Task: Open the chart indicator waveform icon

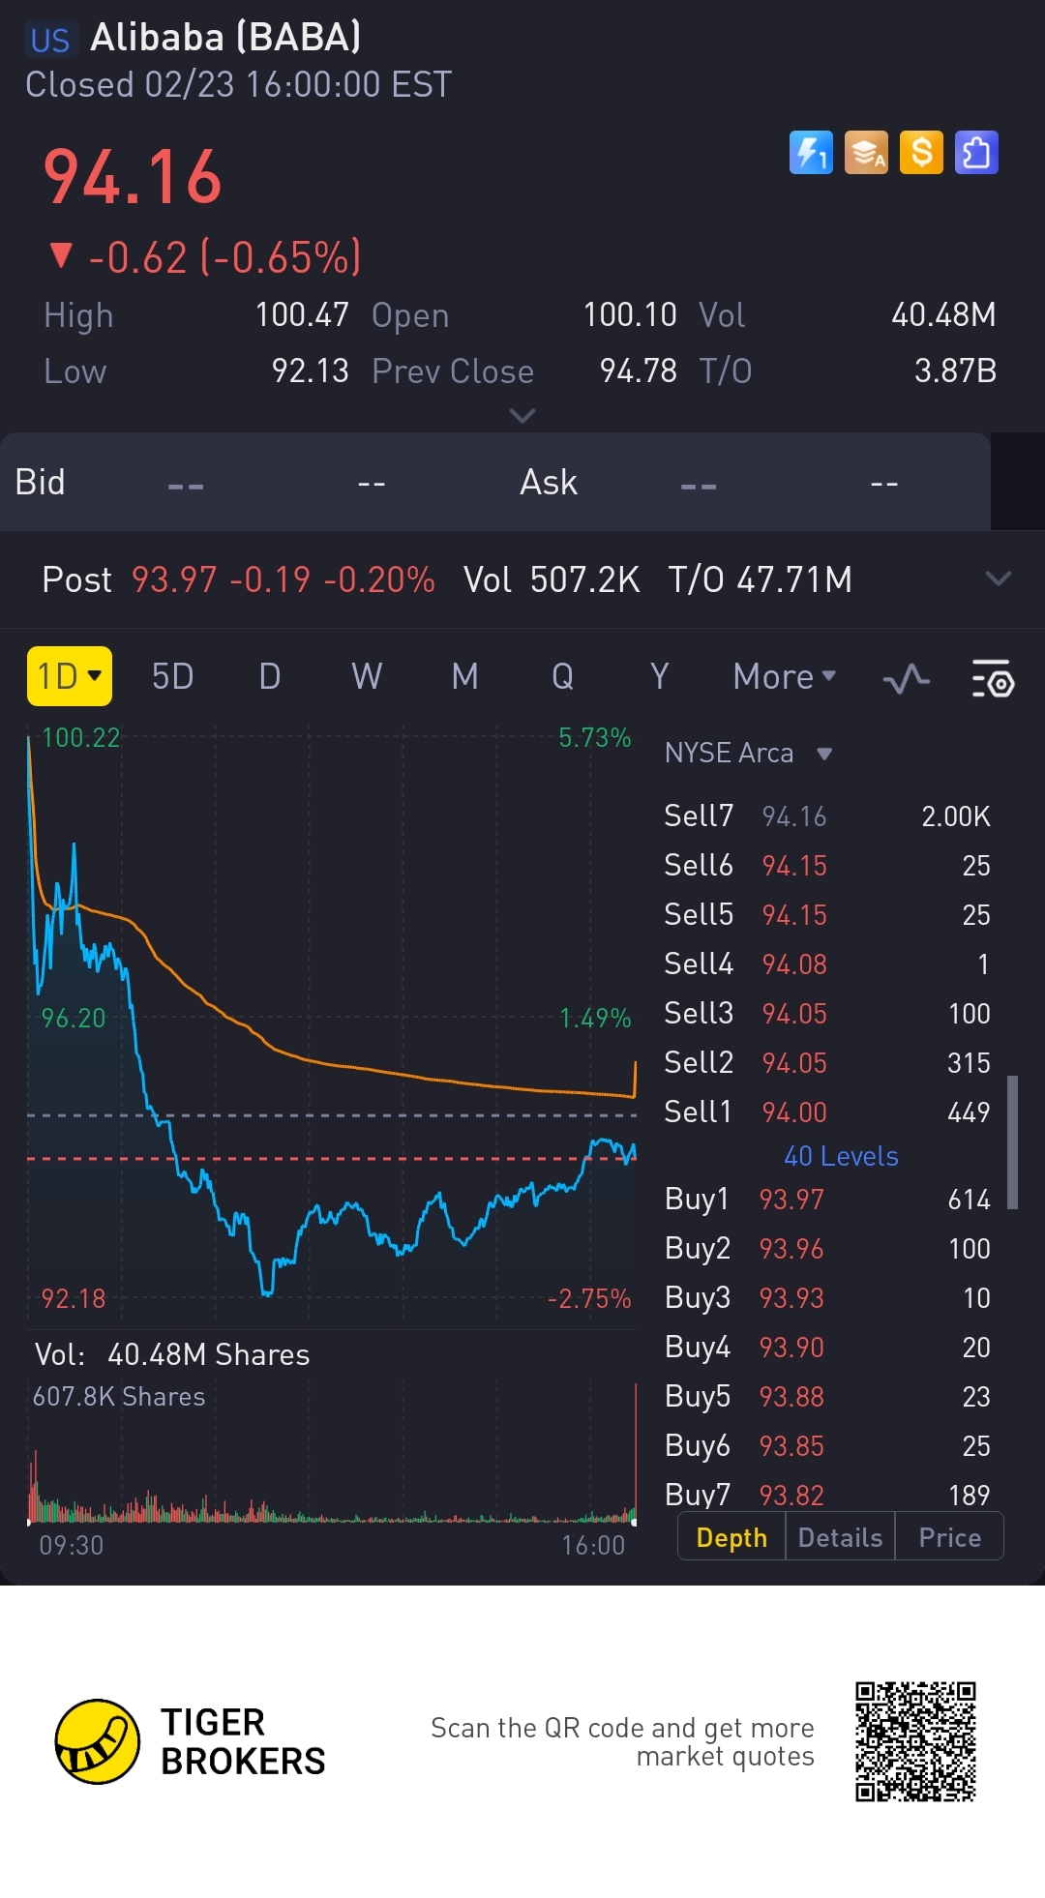Action: tap(907, 678)
